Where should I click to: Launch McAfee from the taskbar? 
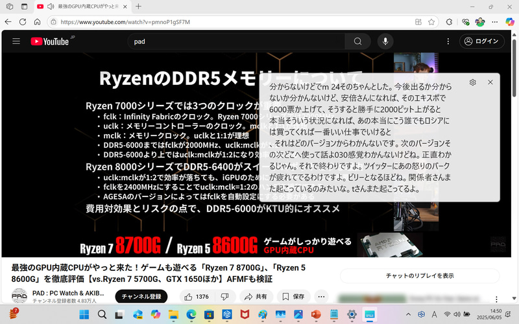coord(245,314)
